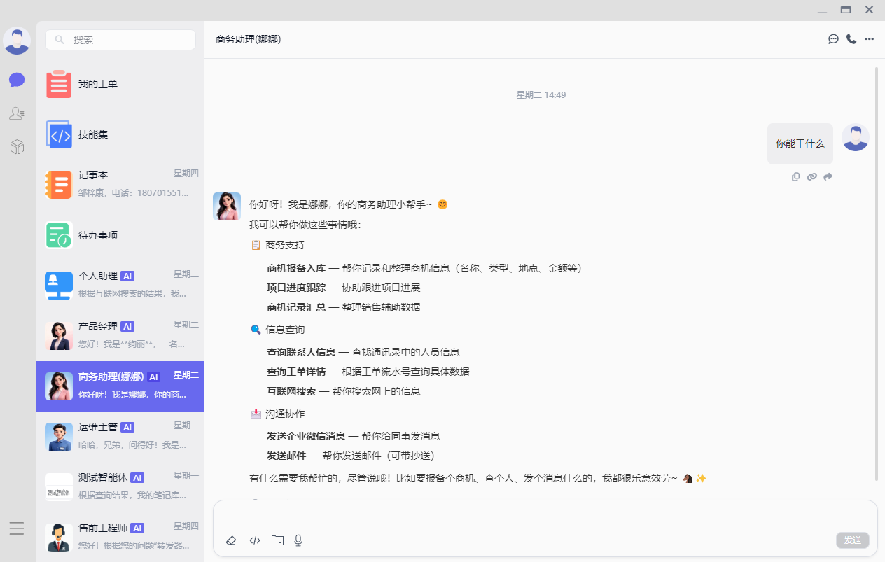The height and width of the screenshot is (562, 885).
Task: Click the microphone voice input icon
Action: (x=298, y=540)
